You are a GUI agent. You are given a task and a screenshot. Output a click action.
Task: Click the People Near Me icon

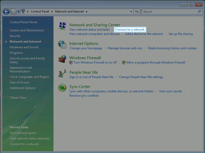tap(62, 74)
